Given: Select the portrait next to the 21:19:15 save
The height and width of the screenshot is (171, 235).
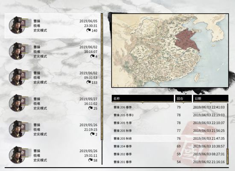Looking at the screenshot, I should click(x=17, y=129).
